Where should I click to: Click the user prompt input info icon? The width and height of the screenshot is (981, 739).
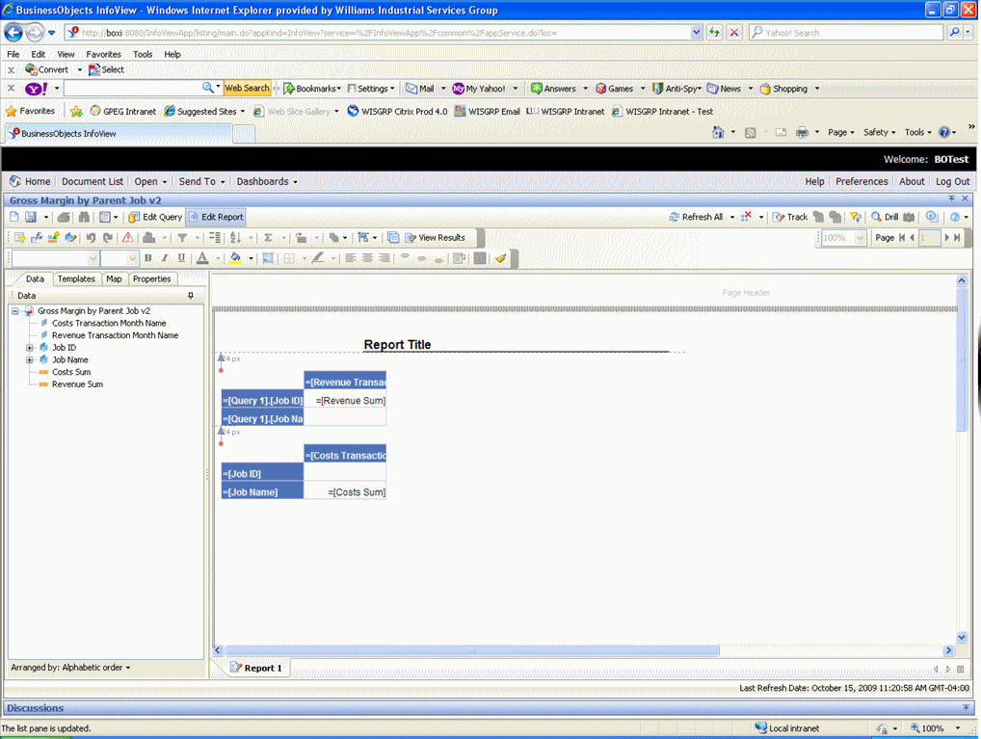(932, 217)
